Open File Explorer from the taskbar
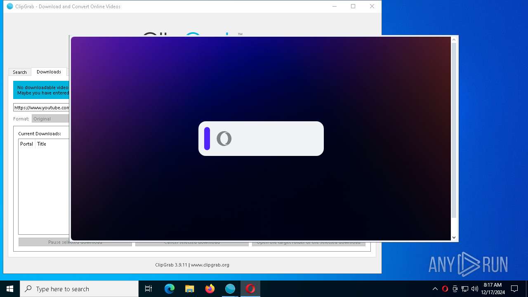Viewport: 528px width, 297px height. tap(190, 289)
